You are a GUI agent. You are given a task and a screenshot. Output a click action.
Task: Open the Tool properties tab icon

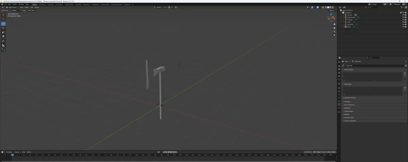[x=339, y=62]
